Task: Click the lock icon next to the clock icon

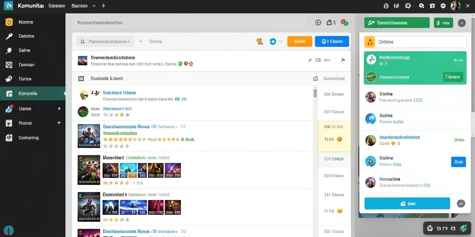Action: 329,22
